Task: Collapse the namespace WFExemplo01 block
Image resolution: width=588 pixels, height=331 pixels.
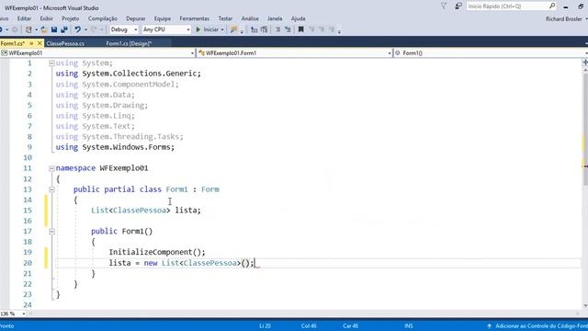Action: tap(51, 168)
